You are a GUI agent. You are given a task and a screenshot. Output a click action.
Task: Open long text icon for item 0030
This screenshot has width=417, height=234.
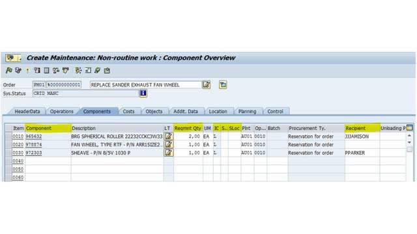click(x=169, y=153)
